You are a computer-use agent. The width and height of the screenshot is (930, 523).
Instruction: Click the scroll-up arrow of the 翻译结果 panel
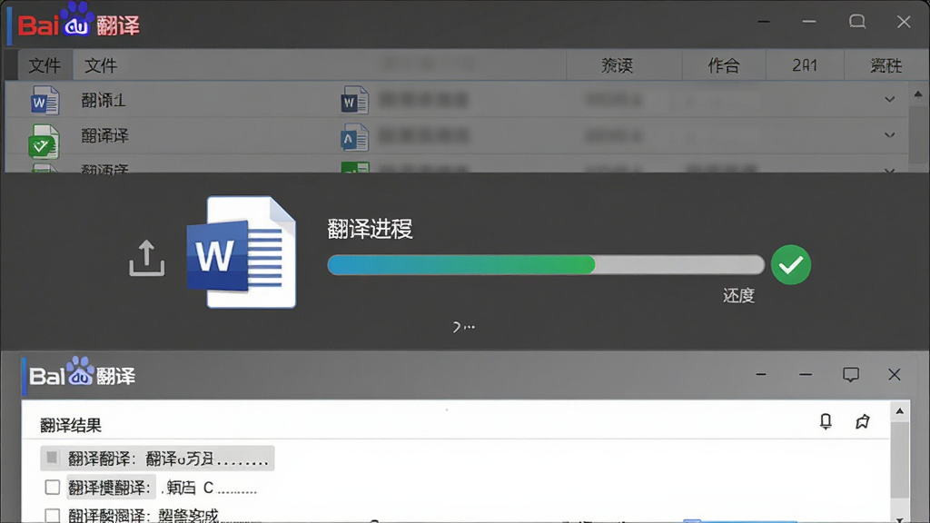(900, 411)
